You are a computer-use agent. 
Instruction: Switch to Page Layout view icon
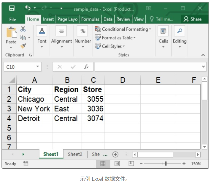[117, 164]
